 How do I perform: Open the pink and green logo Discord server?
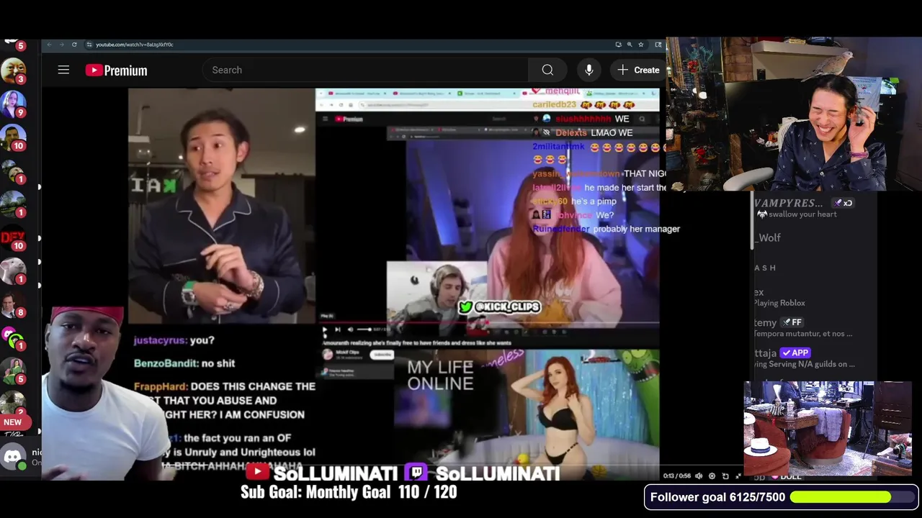click(13, 337)
